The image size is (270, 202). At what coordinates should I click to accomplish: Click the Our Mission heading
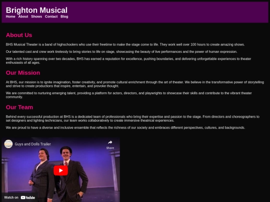coord(23,73)
